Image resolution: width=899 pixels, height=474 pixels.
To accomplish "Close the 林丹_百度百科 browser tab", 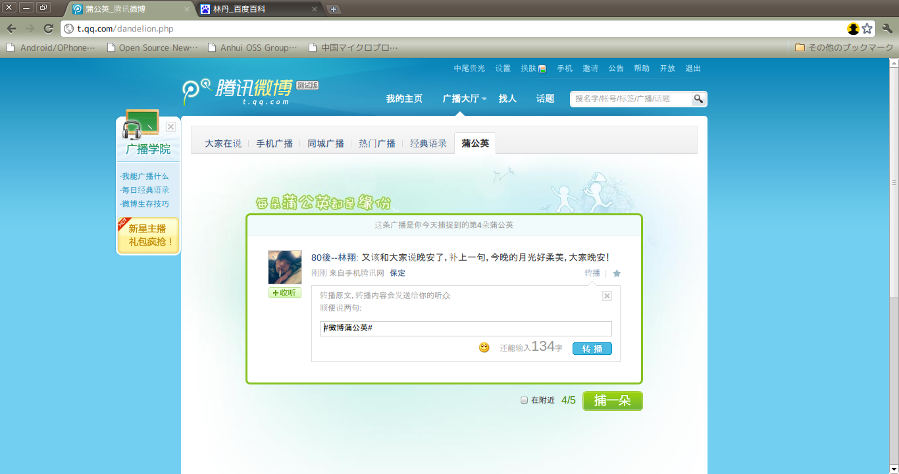I will click(x=315, y=9).
